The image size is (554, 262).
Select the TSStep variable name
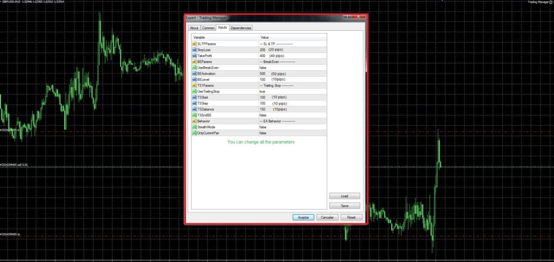coord(203,103)
